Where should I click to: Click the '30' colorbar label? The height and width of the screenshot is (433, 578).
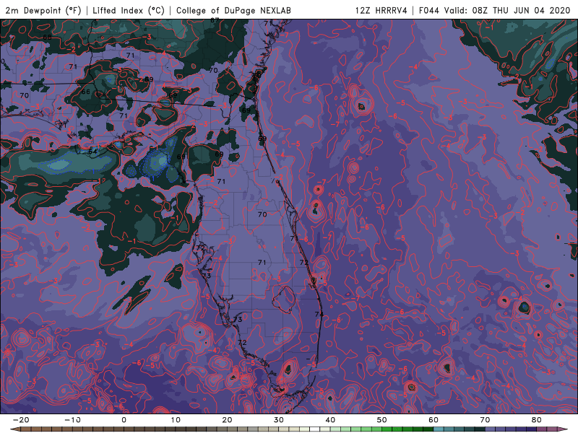coord(279,420)
